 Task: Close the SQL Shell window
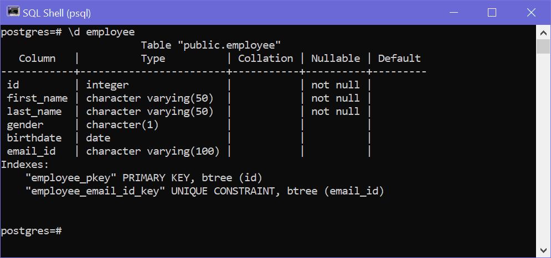pyautogui.click(x=531, y=12)
